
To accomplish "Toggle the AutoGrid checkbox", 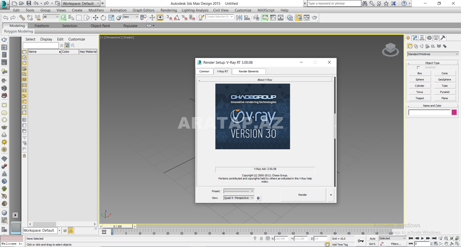I will pos(418,68).
